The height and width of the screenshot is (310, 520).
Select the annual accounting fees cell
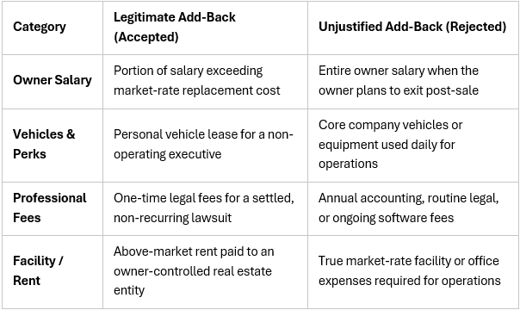click(413, 208)
